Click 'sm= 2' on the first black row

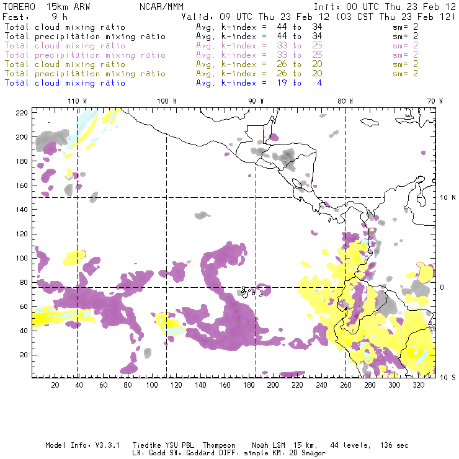pyautogui.click(x=405, y=27)
